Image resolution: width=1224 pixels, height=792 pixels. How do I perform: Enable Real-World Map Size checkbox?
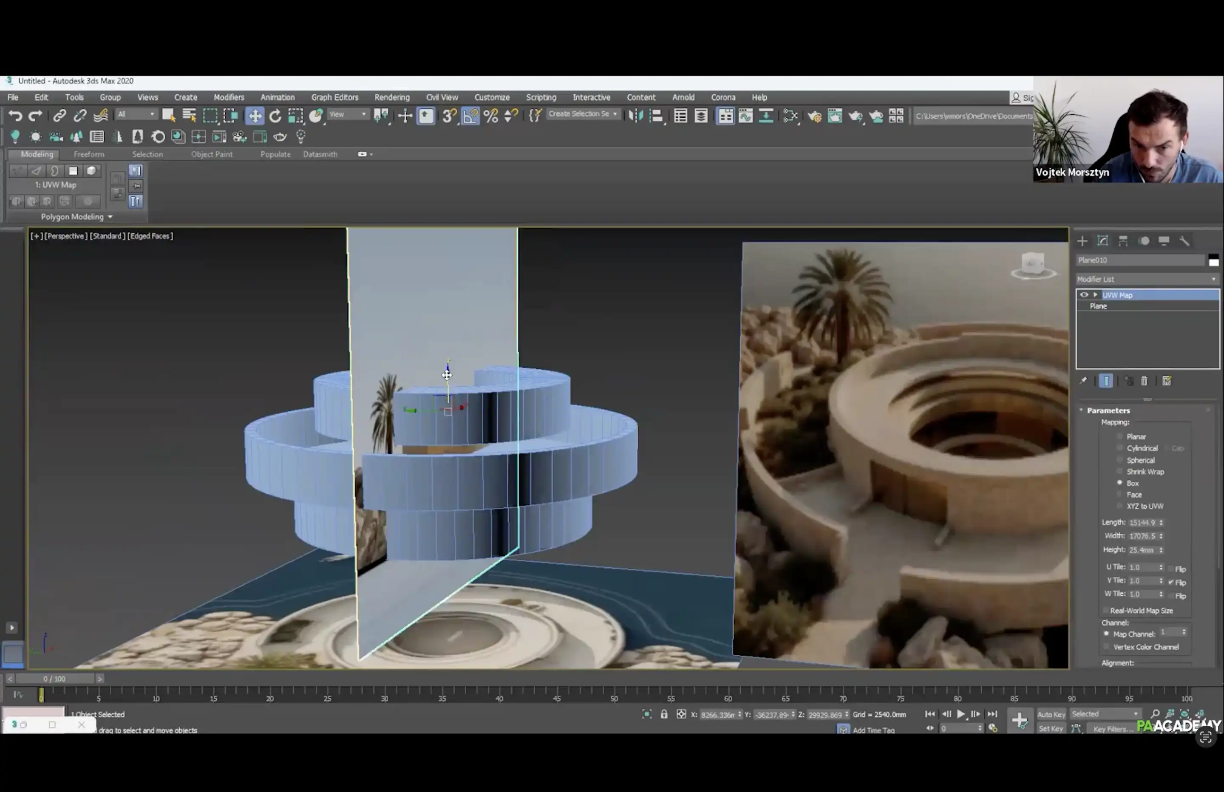pyautogui.click(x=1106, y=611)
